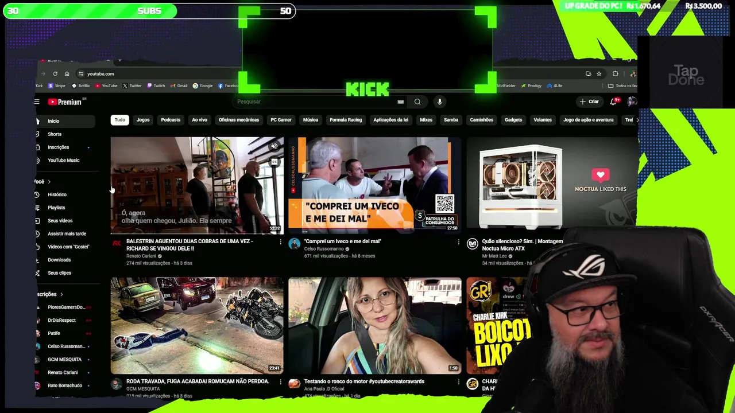
Task: Select the Formula Racing filter chip
Action: [346, 120]
